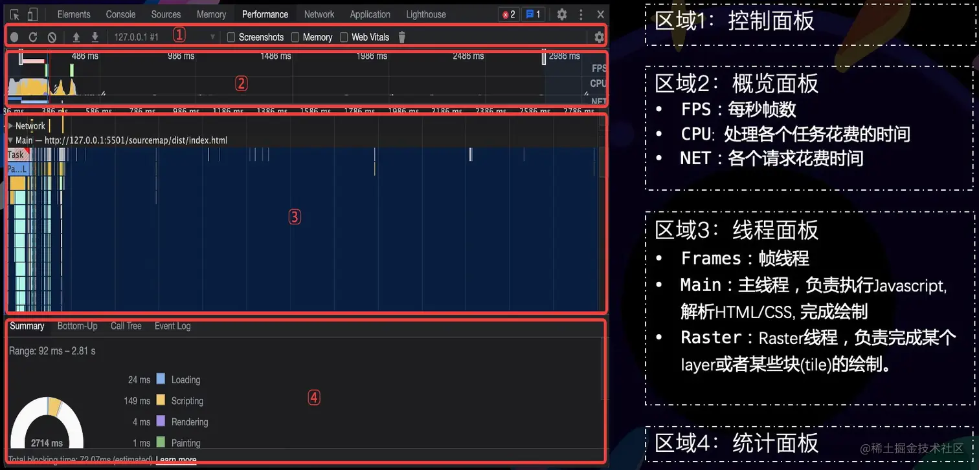Switch to the Console tab
The image size is (979, 470).
point(120,14)
